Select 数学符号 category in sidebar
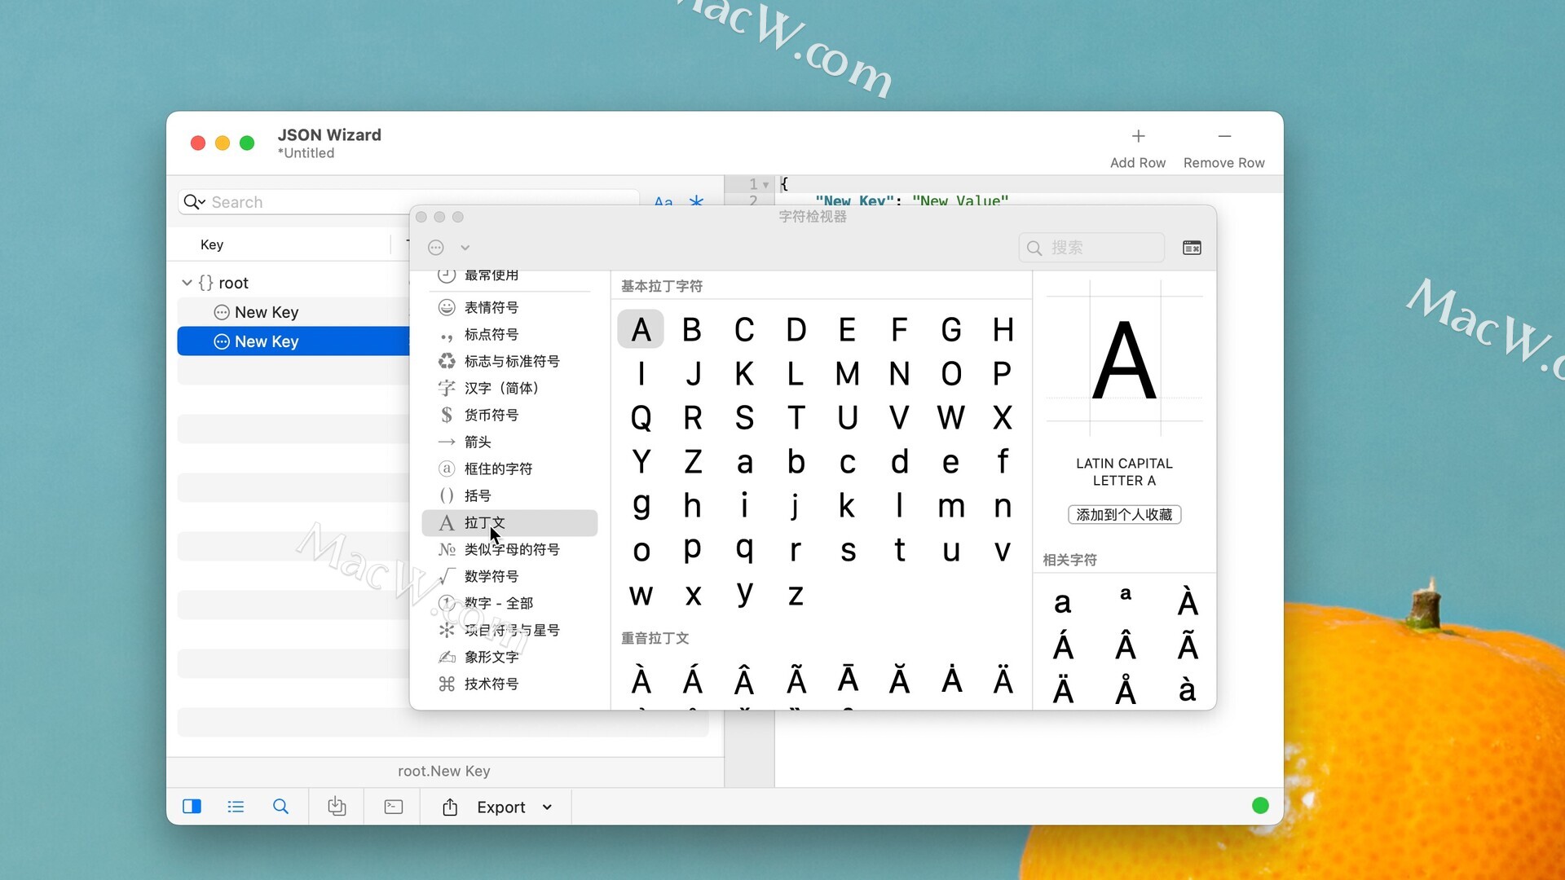1565x880 pixels. (x=491, y=576)
